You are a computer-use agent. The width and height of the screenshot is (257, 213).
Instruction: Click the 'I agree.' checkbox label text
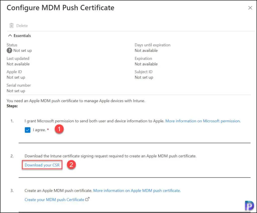[x=39, y=130]
